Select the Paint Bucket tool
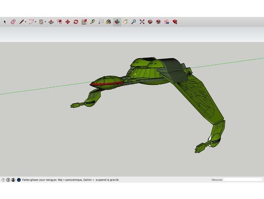 pos(108,22)
